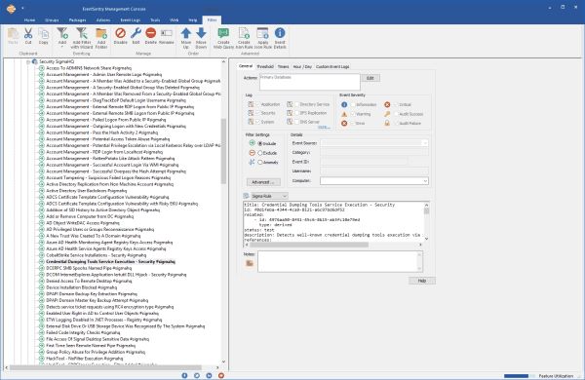Click the Directory Service log picker icon
This screenshot has height=380, width=585.
click(290, 104)
